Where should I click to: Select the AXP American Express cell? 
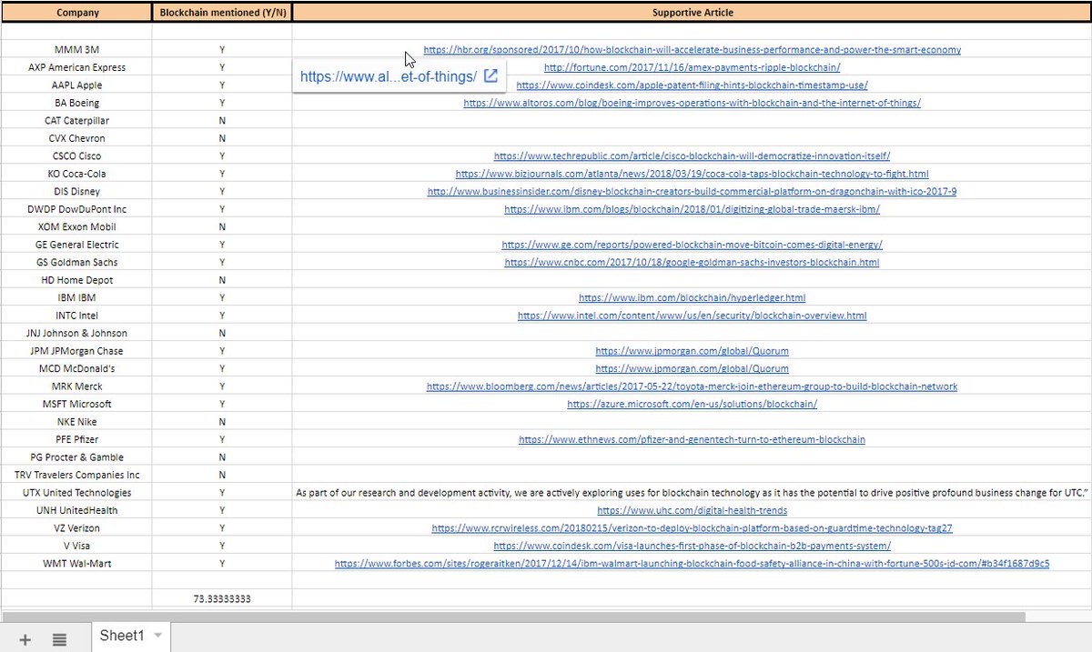coord(76,67)
